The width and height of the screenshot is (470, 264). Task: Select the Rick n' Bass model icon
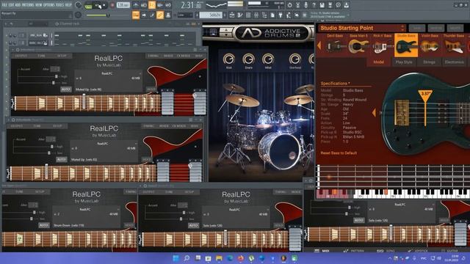382,45
